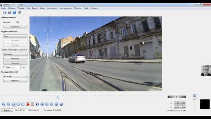Click the marker B time 00:00:16.549
211x119 pixels.
(x=180, y=107)
